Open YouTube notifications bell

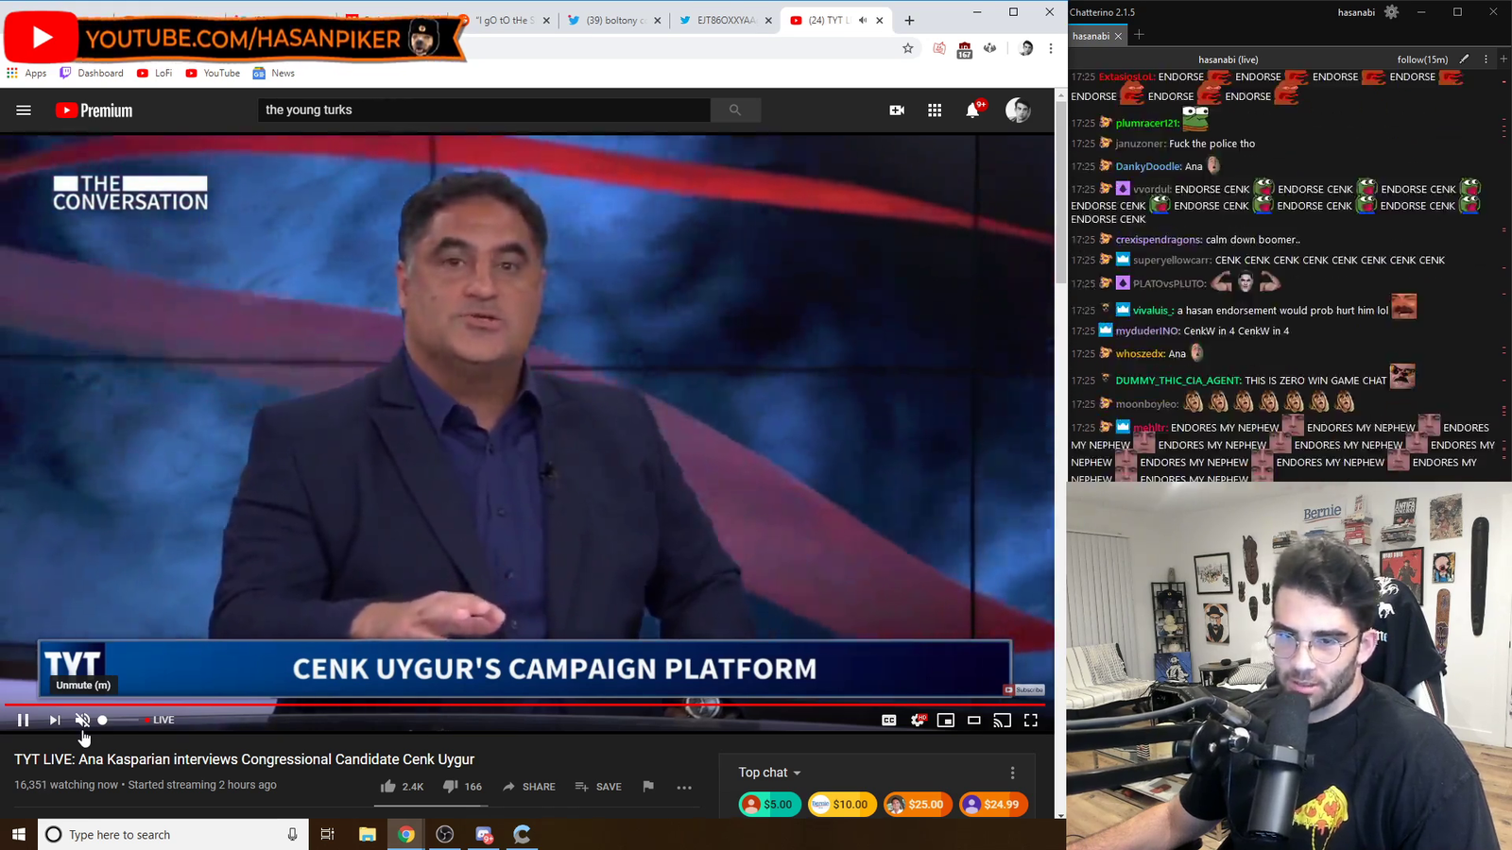click(972, 110)
